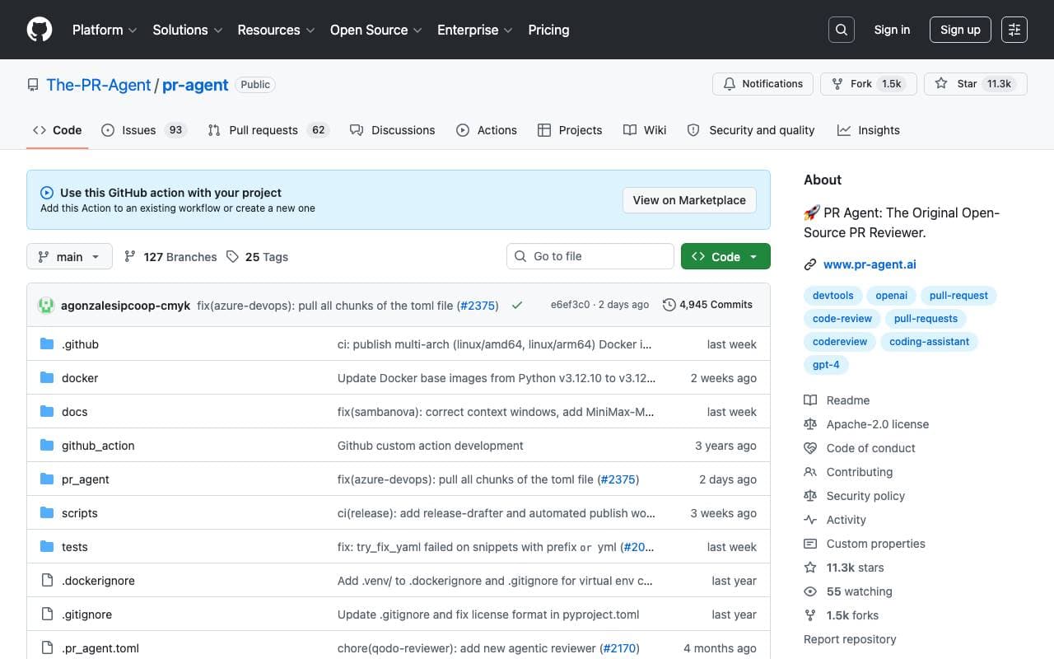The width and height of the screenshot is (1054, 659).
Task: Click the license scale icon
Action: [810, 424]
